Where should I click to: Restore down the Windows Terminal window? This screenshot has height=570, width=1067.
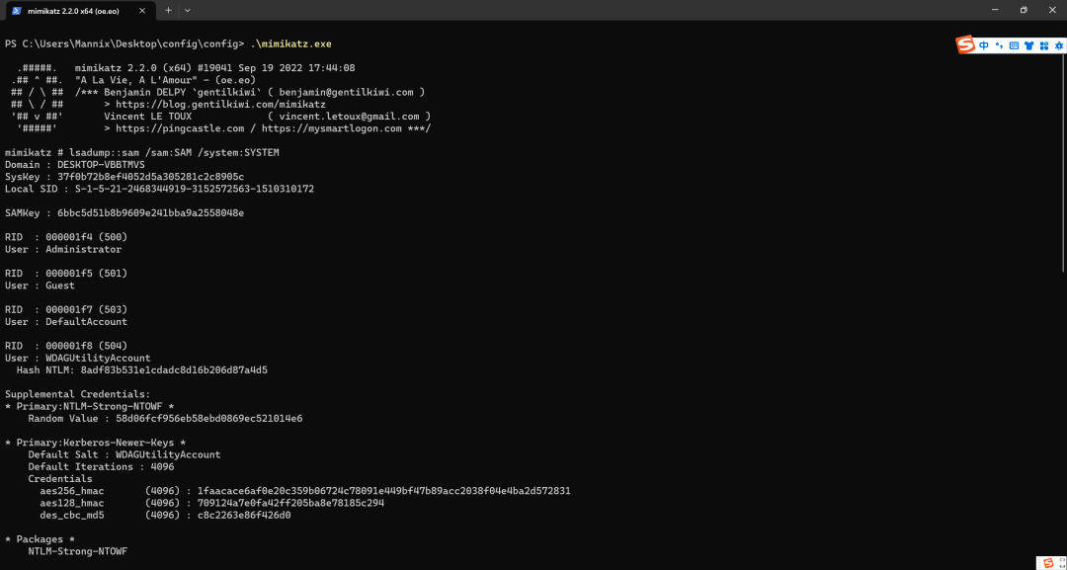click(1024, 10)
